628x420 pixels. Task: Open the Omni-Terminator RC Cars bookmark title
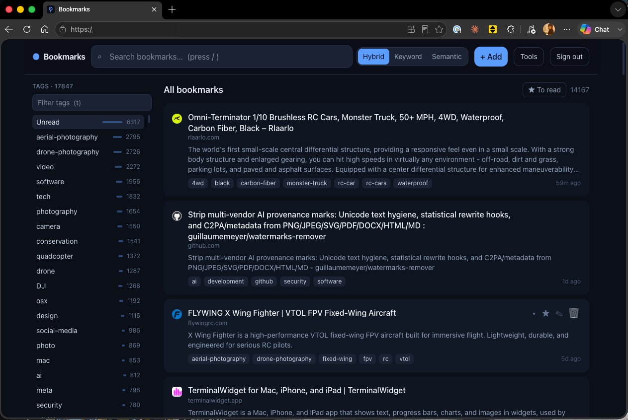pyautogui.click(x=346, y=123)
